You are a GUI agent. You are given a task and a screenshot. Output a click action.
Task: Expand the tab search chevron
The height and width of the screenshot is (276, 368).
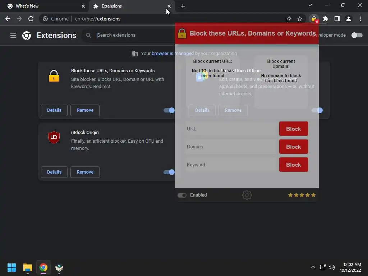pos(310,5)
